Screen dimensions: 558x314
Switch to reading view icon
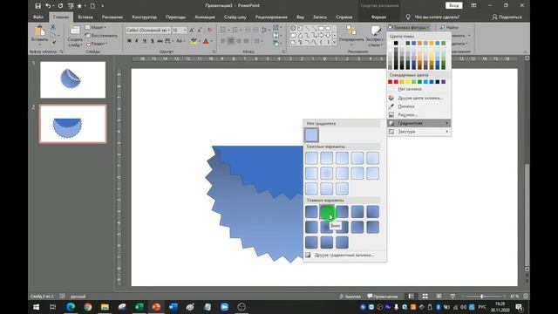tap(439, 297)
